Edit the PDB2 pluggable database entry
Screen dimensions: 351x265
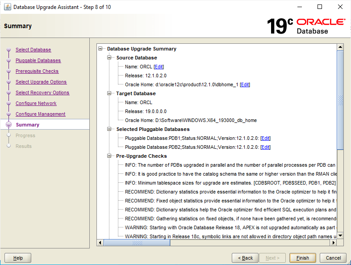266,147
